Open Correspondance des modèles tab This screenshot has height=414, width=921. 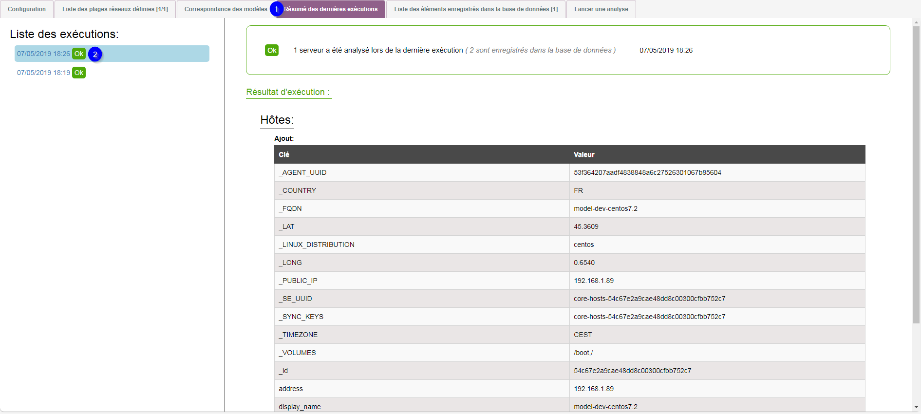pos(225,9)
